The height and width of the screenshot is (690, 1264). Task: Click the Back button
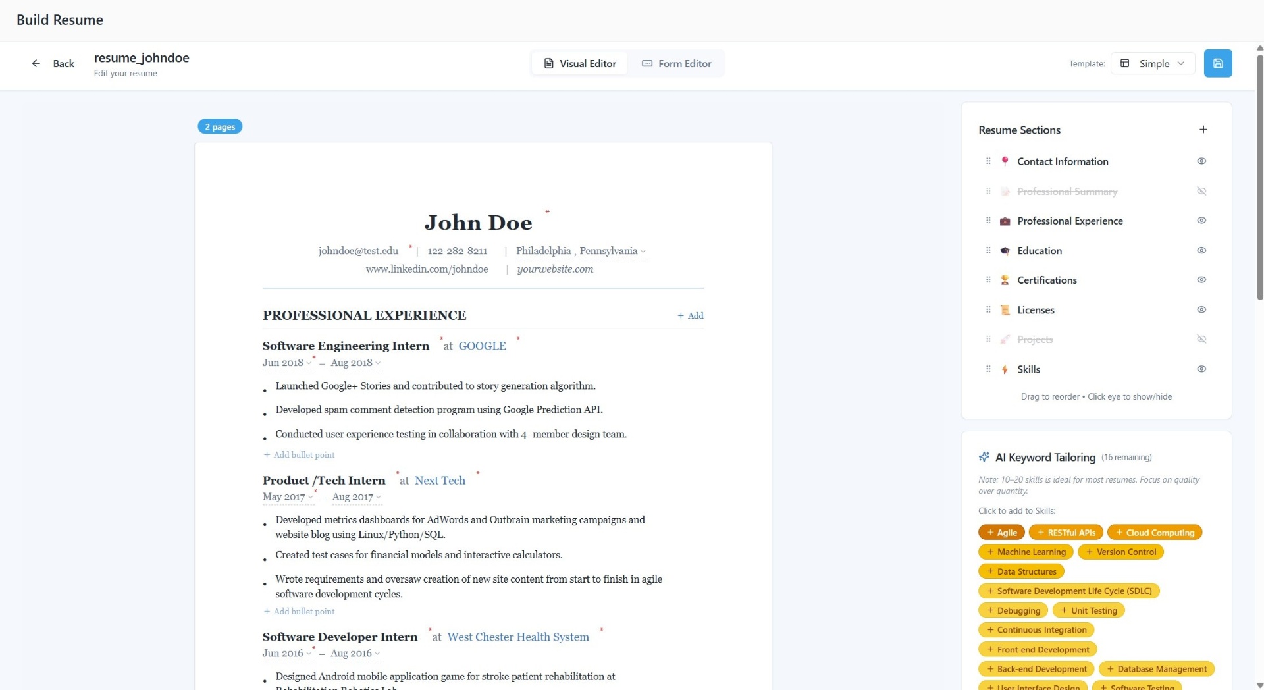pyautogui.click(x=53, y=63)
